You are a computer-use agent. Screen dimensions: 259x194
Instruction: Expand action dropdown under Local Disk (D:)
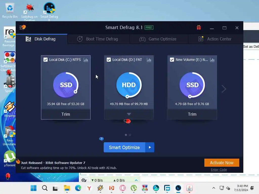[129, 114]
